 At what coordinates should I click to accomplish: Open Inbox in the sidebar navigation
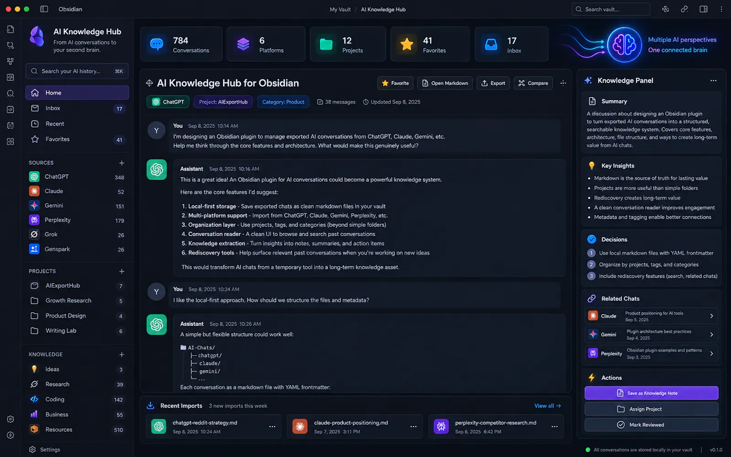coord(77,108)
